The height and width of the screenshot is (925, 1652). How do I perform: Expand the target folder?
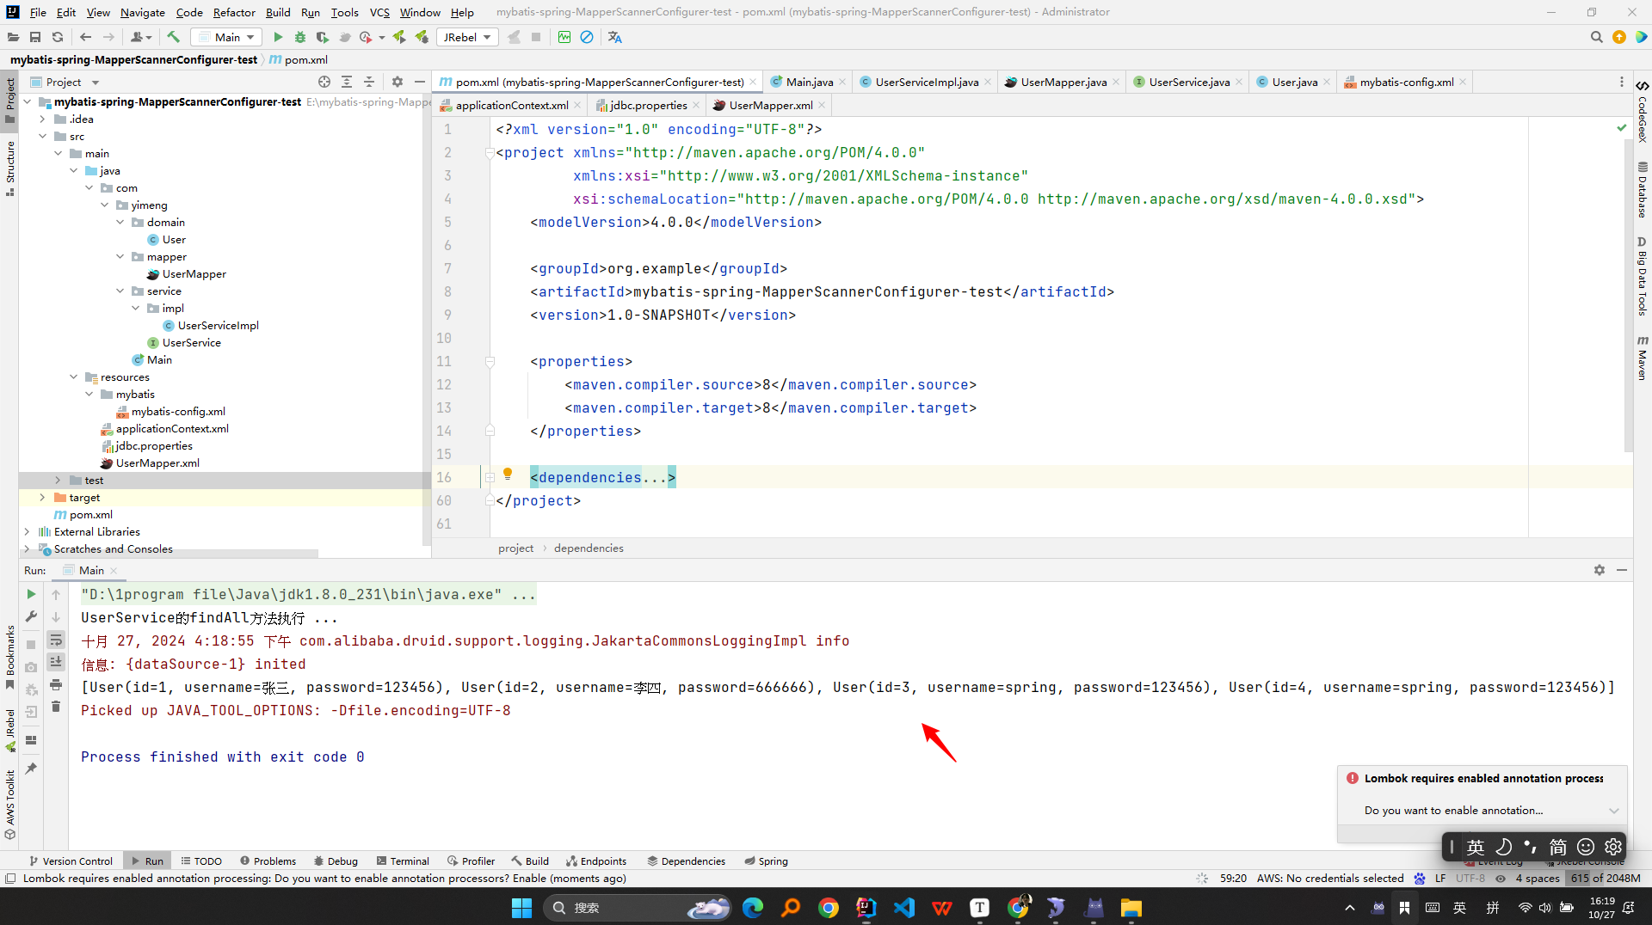[x=42, y=498]
